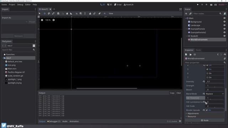The width and height of the screenshot is (228, 128).
Task: Open snapping options three-dot menu
Action: pyautogui.click(x=85, y=14)
